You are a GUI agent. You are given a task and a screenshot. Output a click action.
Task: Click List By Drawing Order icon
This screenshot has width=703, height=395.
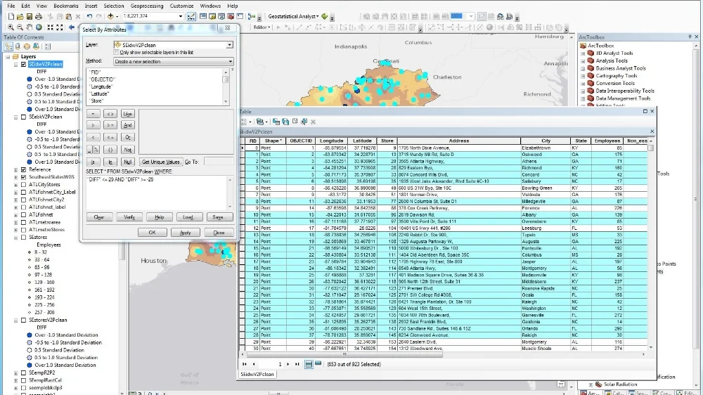point(8,46)
